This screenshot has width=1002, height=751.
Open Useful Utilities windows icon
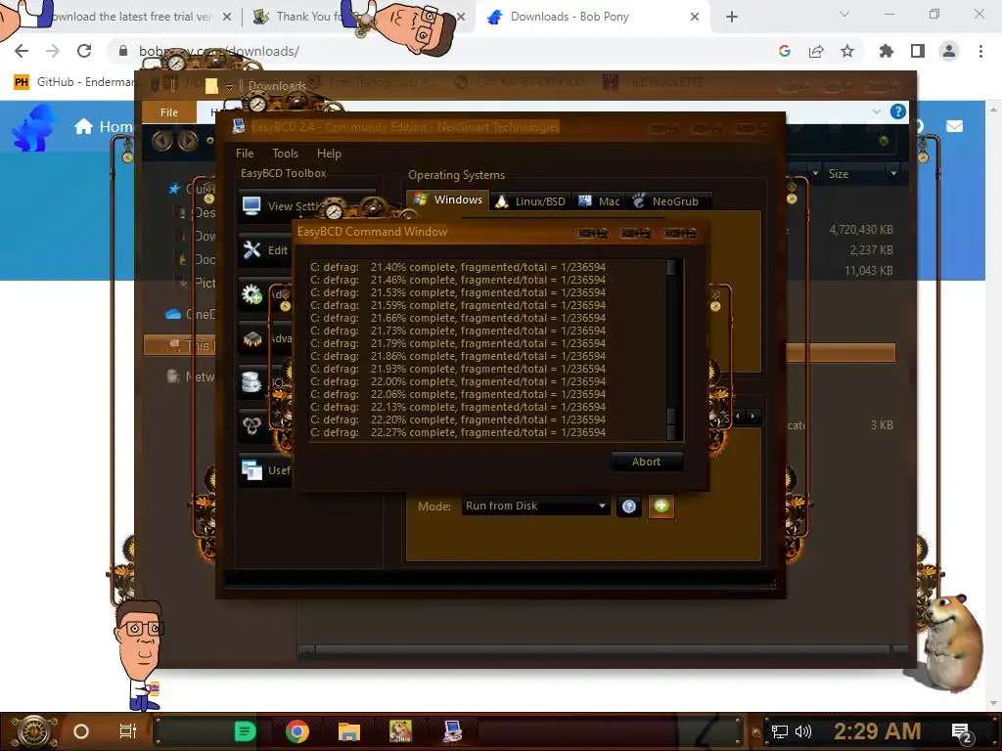tap(251, 470)
